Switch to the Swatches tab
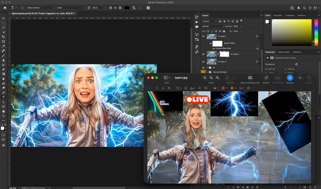This screenshot has width=321, height=189. tap(278, 15)
